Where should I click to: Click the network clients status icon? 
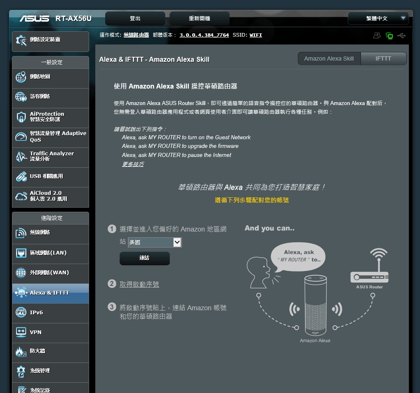377,35
